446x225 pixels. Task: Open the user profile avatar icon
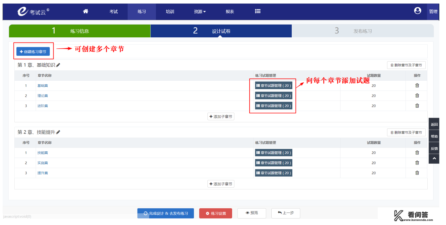tap(417, 11)
